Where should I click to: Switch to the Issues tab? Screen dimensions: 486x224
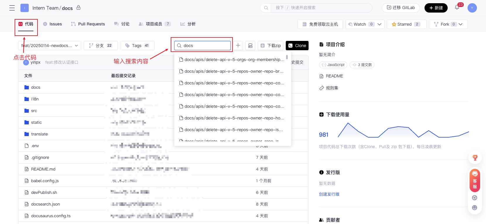point(52,24)
